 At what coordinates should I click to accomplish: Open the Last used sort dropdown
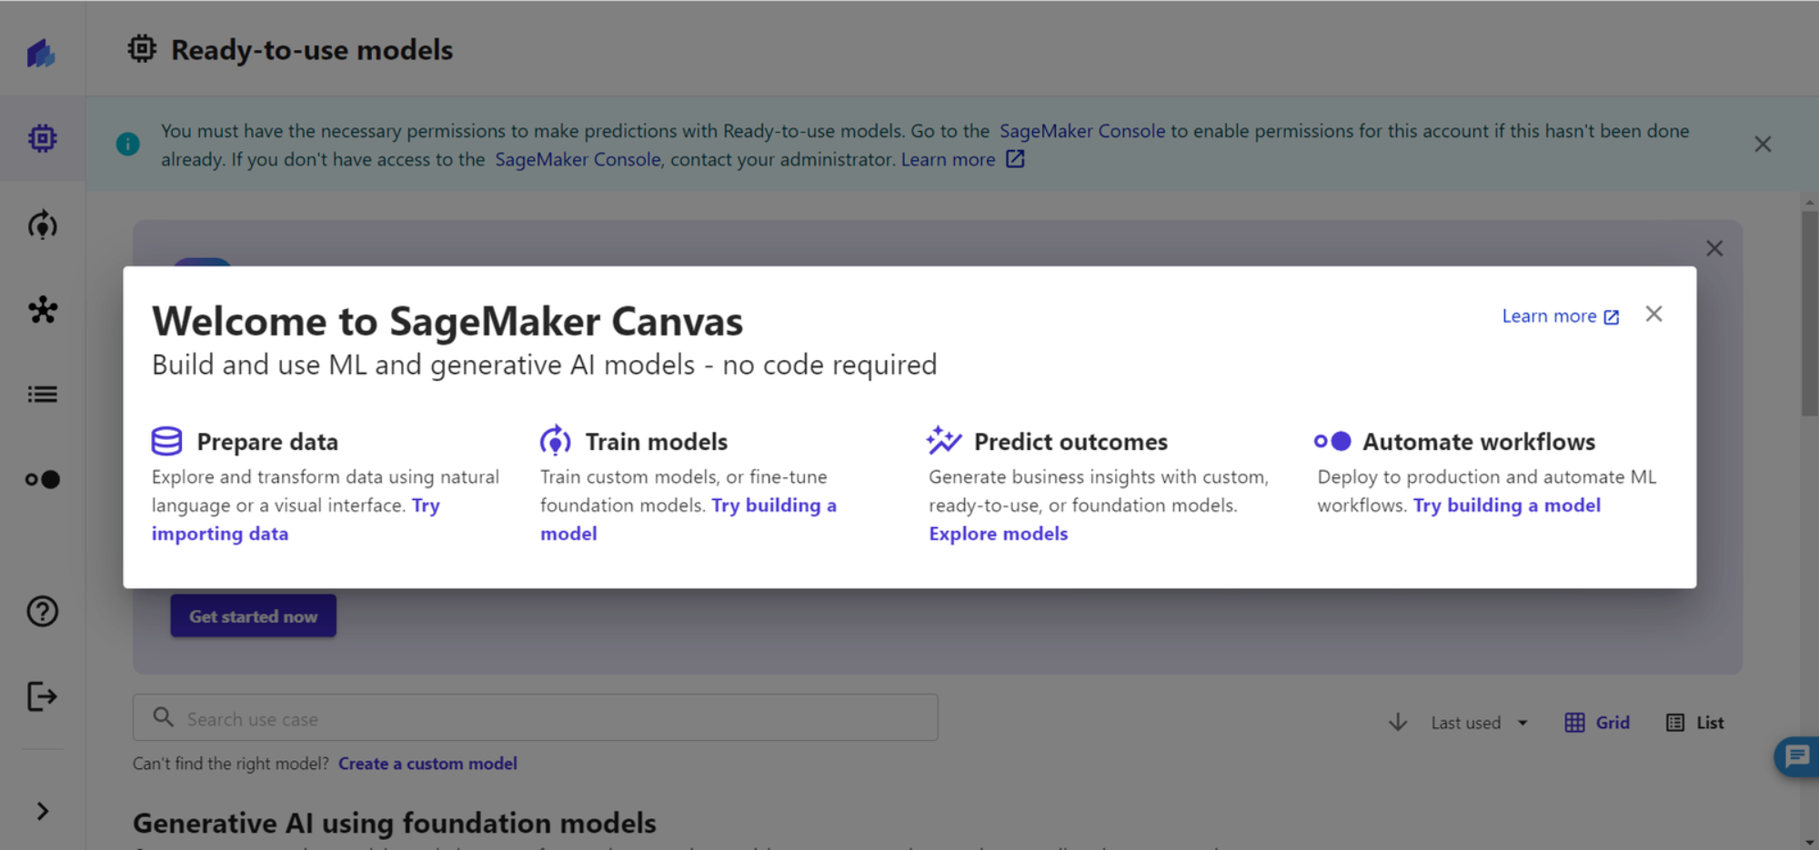(x=1479, y=723)
